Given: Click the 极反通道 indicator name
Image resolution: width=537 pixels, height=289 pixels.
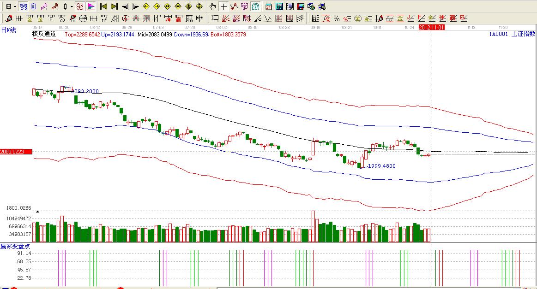Looking at the screenshot, I should (x=44, y=34).
